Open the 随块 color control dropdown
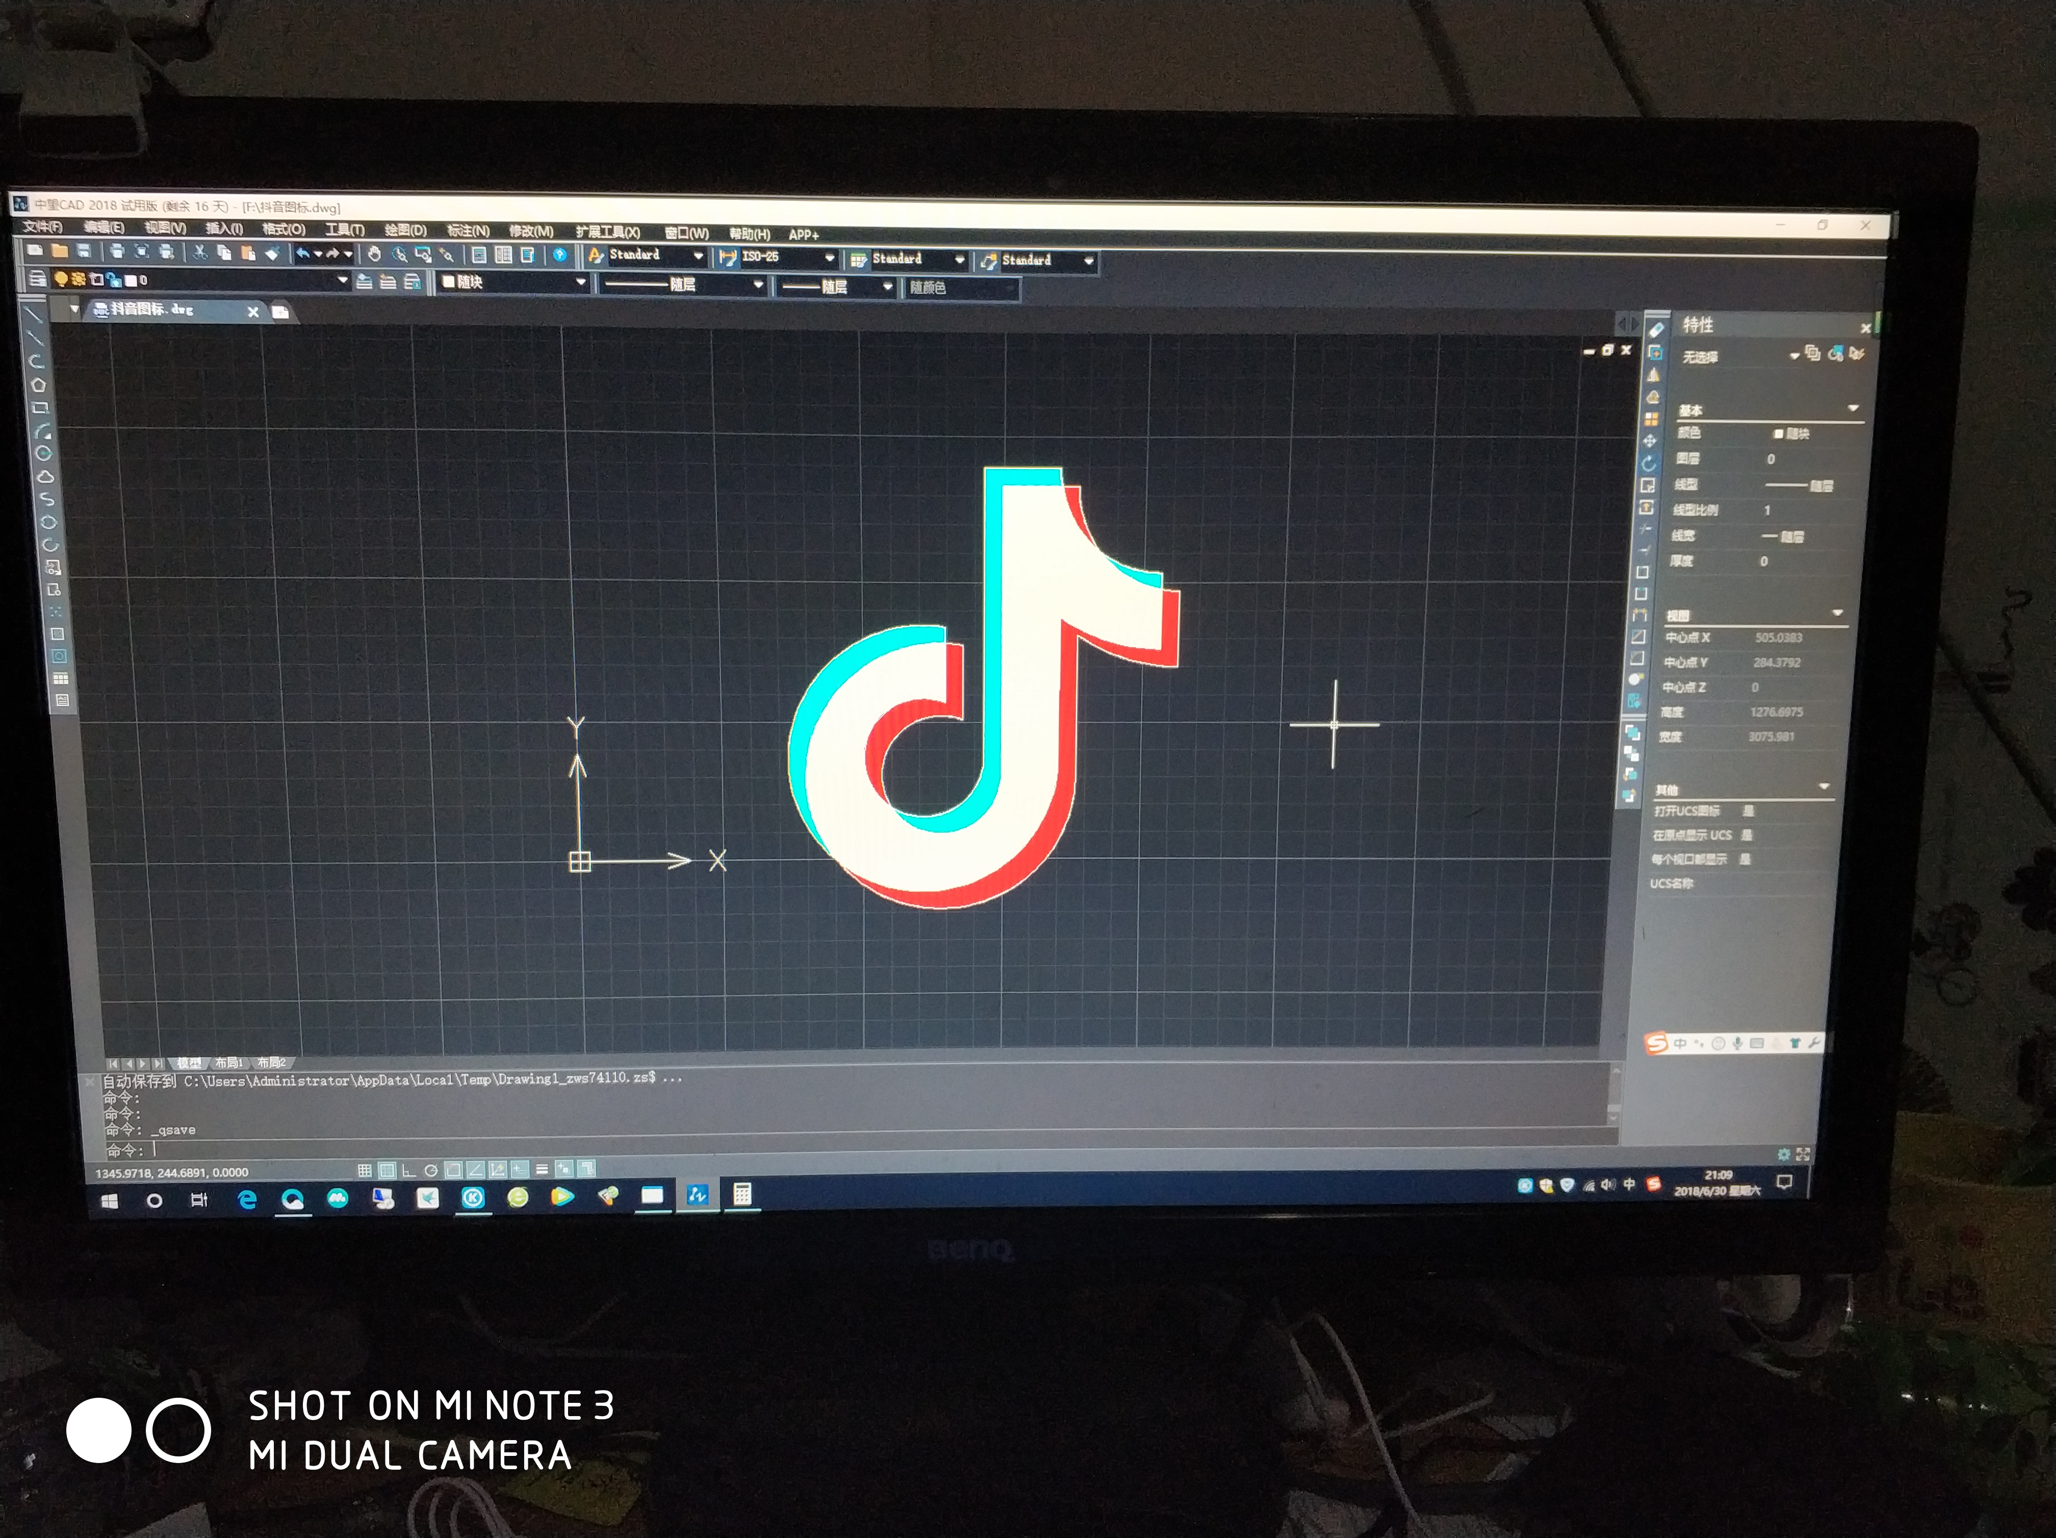This screenshot has height=1538, width=2056. click(x=581, y=281)
